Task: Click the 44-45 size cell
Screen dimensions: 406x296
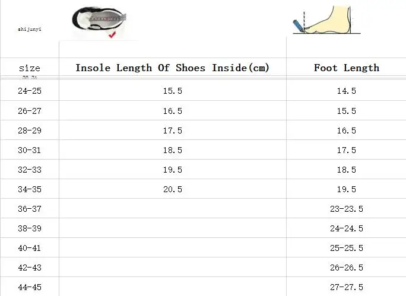Action: pos(30,287)
